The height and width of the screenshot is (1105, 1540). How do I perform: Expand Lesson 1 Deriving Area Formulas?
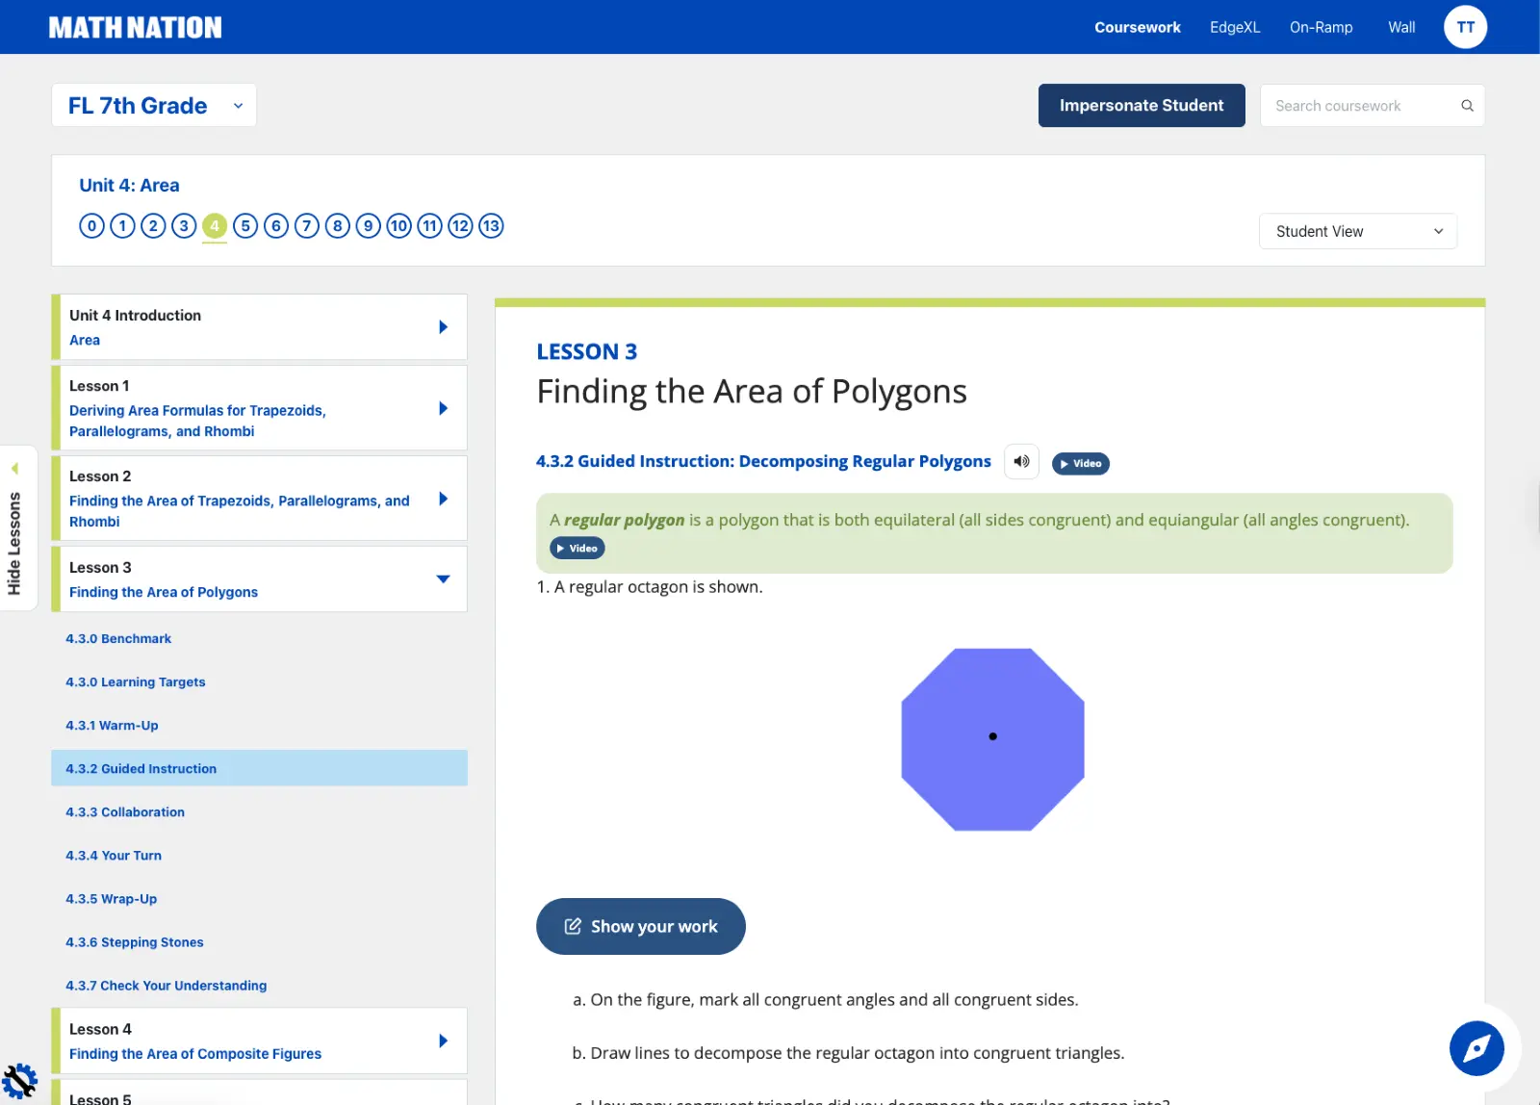(443, 408)
